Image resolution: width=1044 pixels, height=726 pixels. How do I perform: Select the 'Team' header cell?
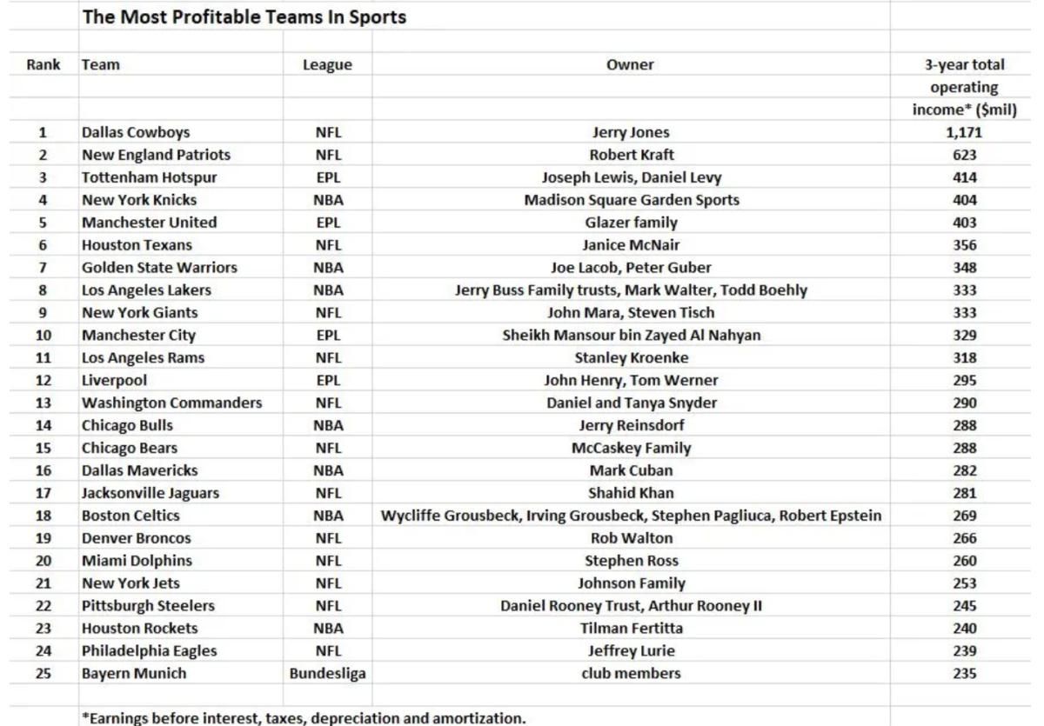coord(101,64)
